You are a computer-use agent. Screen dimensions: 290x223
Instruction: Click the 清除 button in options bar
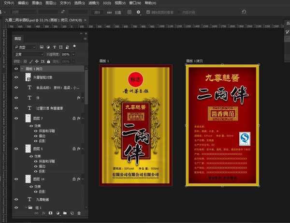click(x=97, y=12)
